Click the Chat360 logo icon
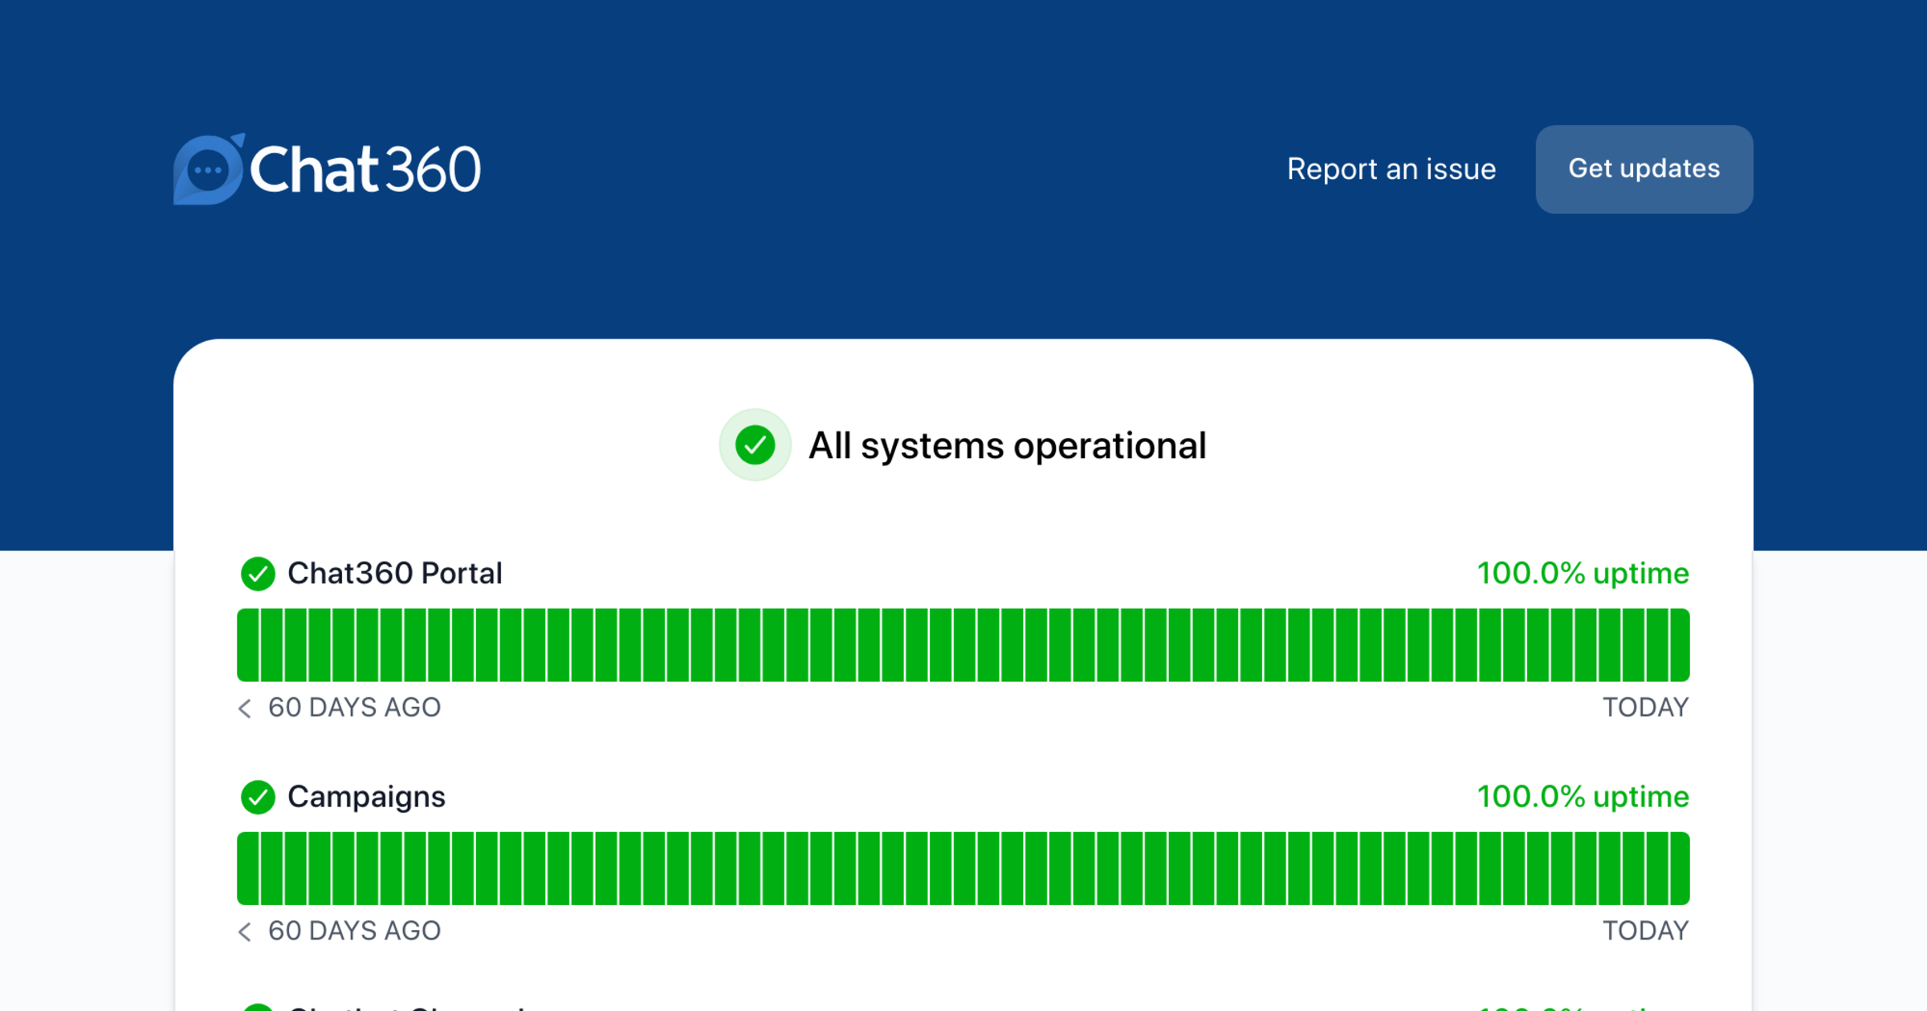The height and width of the screenshot is (1011, 1927). click(x=208, y=169)
